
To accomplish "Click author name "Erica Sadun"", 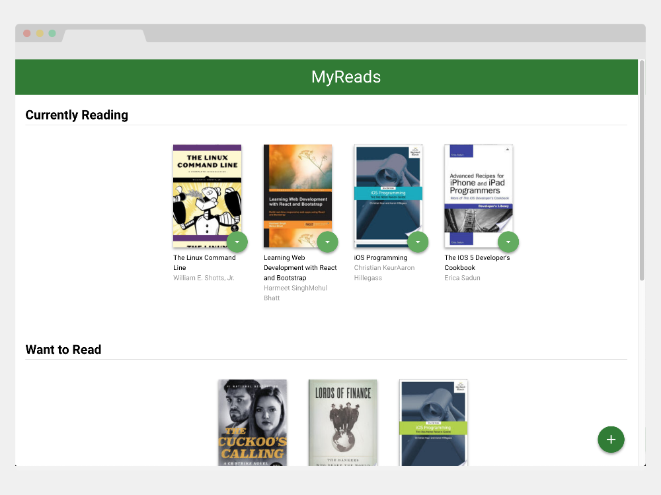I will (463, 278).
